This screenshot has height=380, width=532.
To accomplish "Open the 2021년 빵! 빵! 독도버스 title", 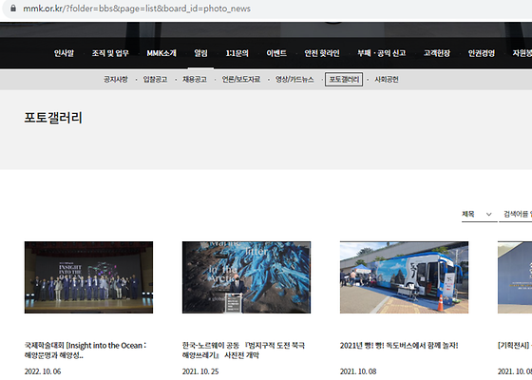I will pos(399,346).
